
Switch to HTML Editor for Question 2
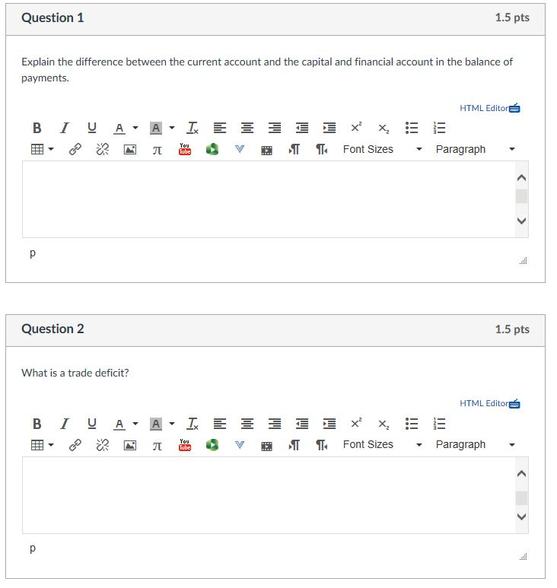(489, 403)
